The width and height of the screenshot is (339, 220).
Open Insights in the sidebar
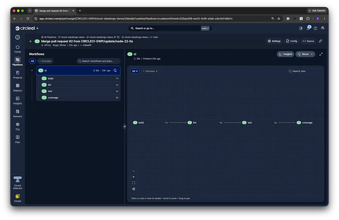(x=18, y=101)
